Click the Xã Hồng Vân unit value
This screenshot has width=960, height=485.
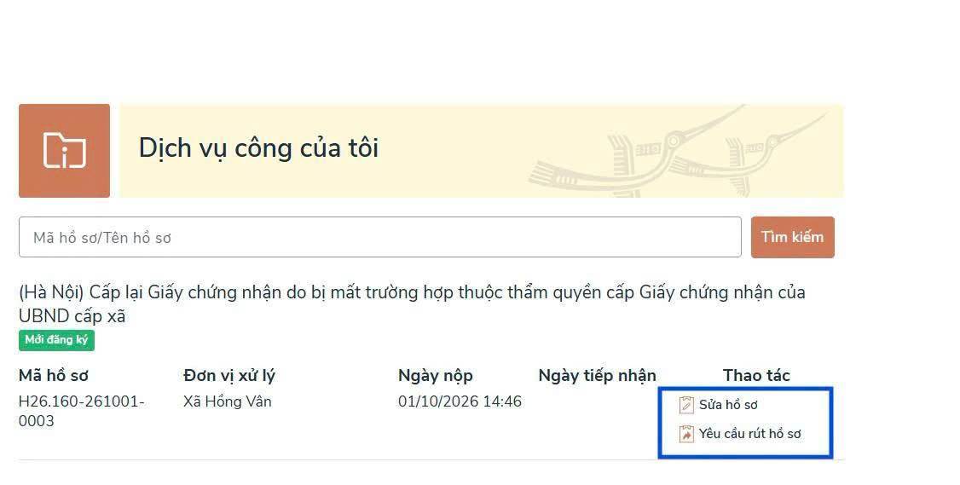coord(227,401)
